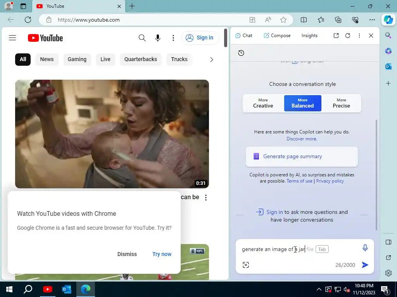Switch to Copilot Compose tab
397x297 pixels.
277,36
